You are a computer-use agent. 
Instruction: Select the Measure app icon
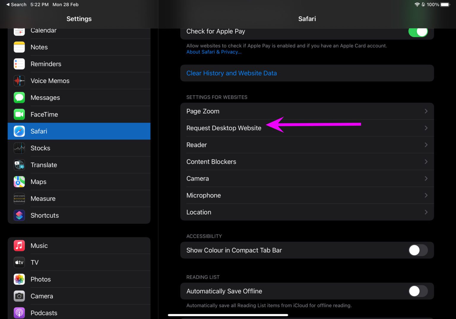point(19,198)
